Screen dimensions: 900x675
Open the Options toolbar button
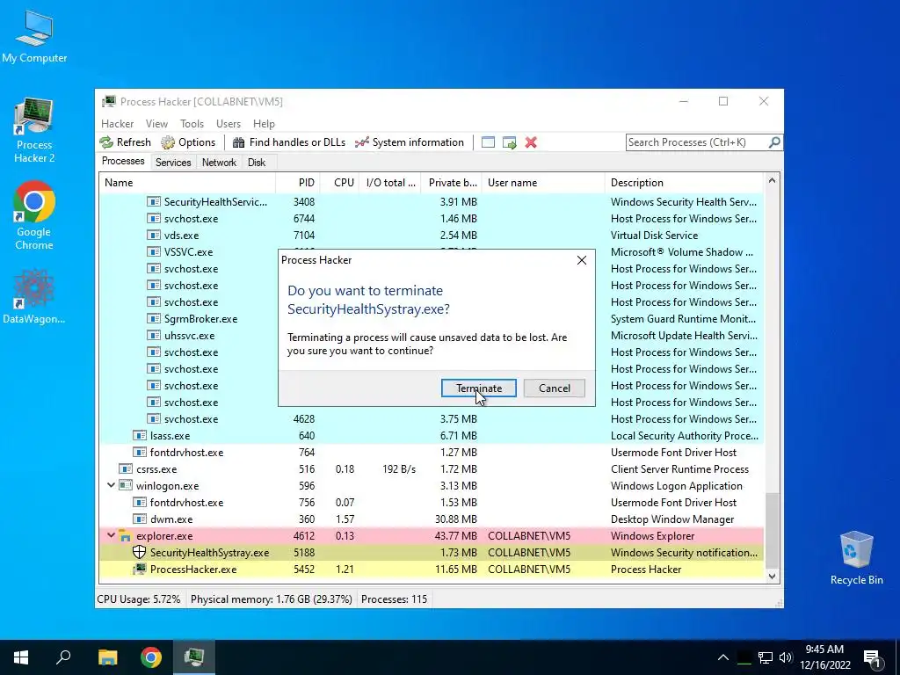click(x=189, y=142)
